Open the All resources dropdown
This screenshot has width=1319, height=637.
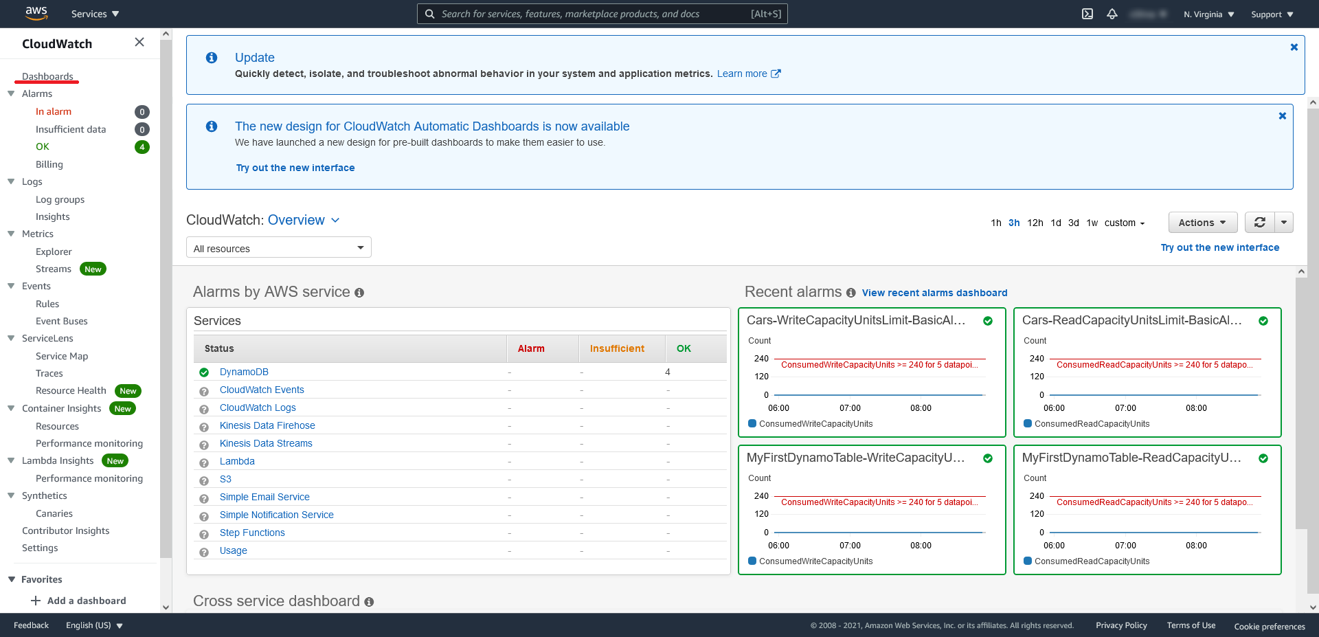(x=279, y=247)
